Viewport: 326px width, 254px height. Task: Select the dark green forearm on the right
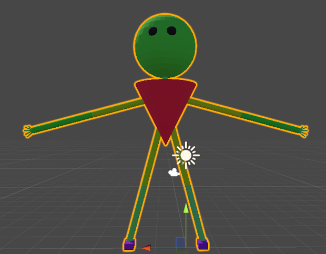coord(271,123)
